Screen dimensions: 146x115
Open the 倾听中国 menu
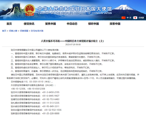click(93, 24)
